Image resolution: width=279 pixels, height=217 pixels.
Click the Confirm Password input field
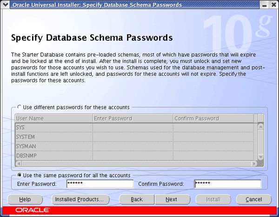(227, 184)
